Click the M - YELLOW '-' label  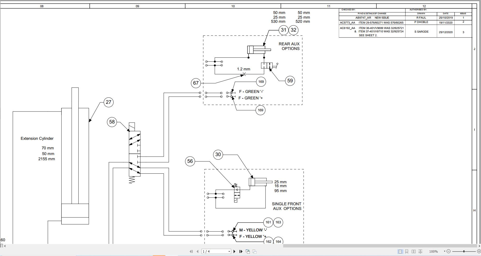(253, 230)
